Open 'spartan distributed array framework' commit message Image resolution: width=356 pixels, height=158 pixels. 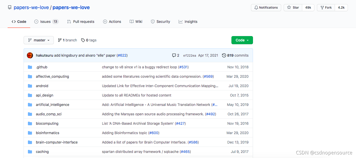pos(140,152)
